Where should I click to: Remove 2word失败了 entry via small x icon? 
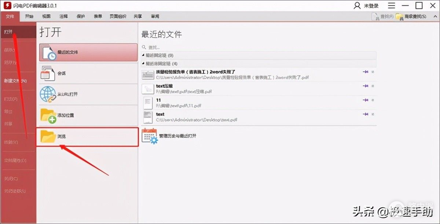click(x=373, y=72)
